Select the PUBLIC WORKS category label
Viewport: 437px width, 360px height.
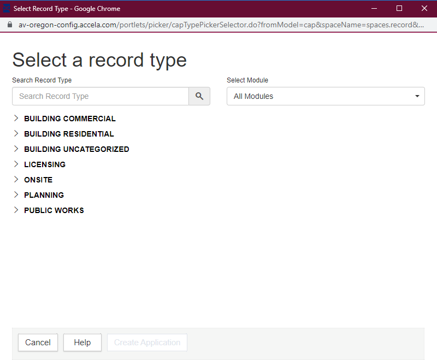tap(54, 210)
